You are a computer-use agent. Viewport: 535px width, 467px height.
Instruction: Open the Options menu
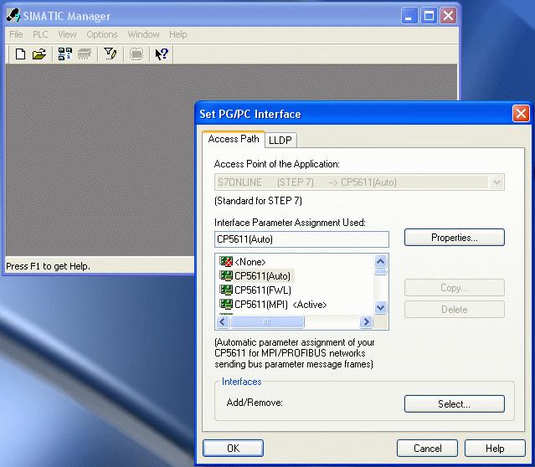click(x=102, y=34)
